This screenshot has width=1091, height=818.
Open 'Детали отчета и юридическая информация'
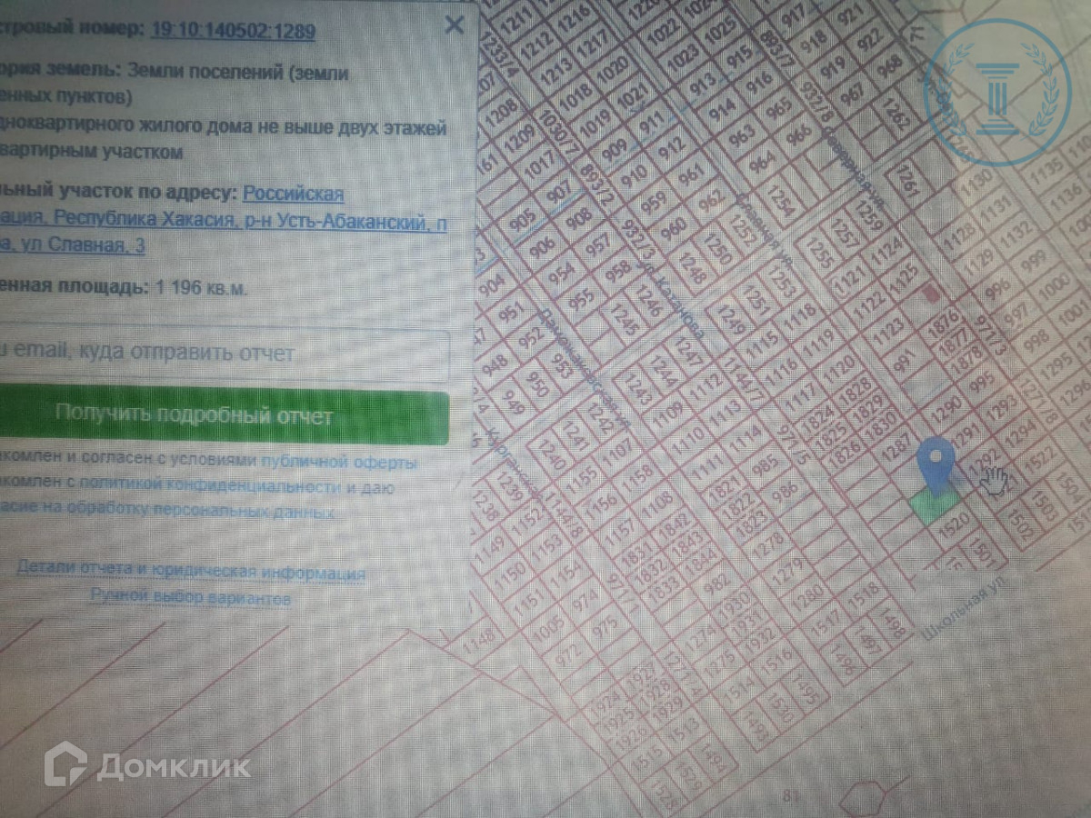click(x=191, y=572)
